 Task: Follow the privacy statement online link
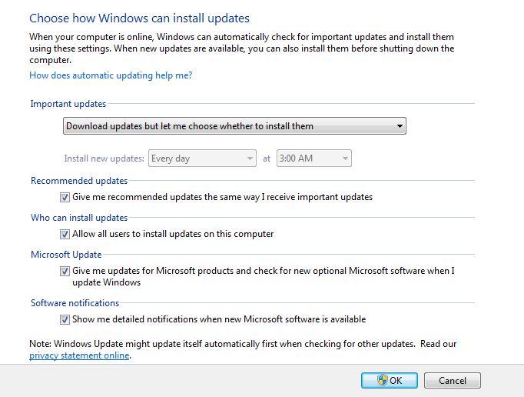(x=79, y=355)
